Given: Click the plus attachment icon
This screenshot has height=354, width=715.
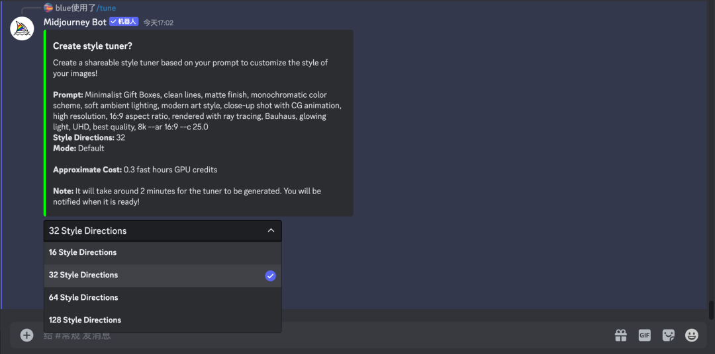Looking at the screenshot, I should pyautogui.click(x=27, y=336).
